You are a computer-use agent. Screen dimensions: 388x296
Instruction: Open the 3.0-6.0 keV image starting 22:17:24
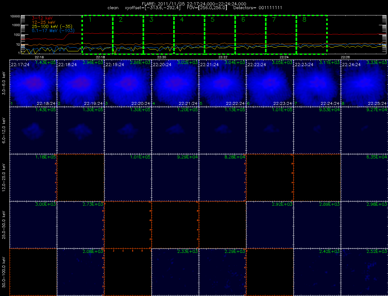[x=33, y=83]
